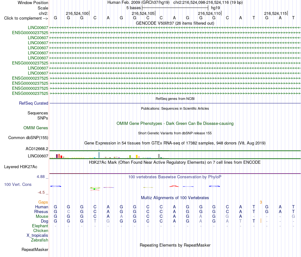Image resolution: width=301 pixels, height=257 pixels.
Task: Select the Mouse species row label
Action: point(42,217)
